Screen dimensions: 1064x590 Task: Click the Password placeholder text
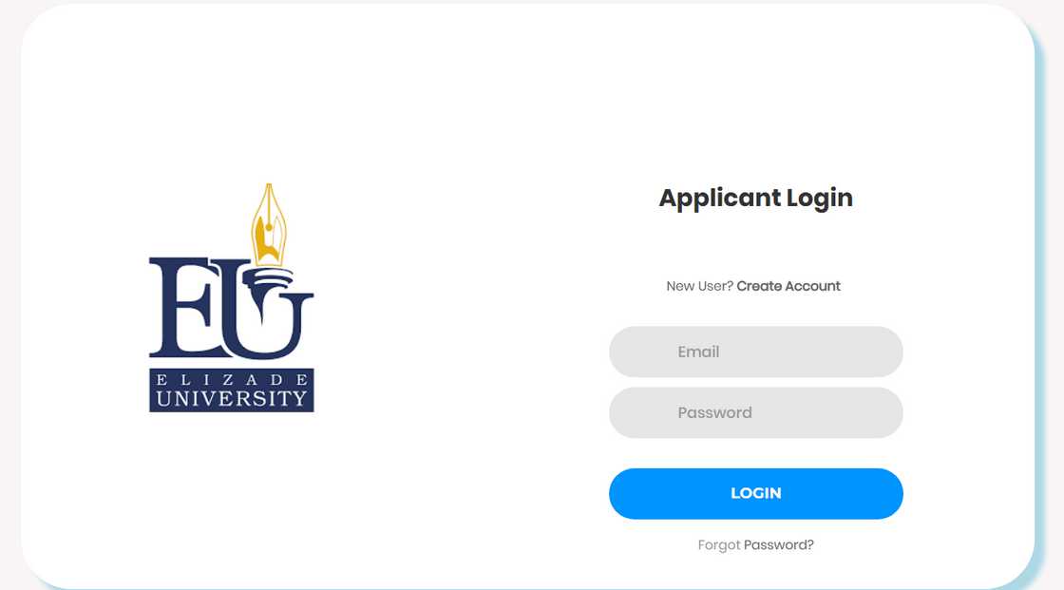click(x=714, y=412)
